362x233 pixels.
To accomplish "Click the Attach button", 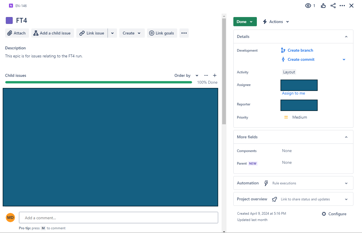I will [17, 33].
